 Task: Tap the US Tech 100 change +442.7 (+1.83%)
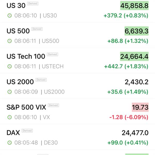(126, 66)
